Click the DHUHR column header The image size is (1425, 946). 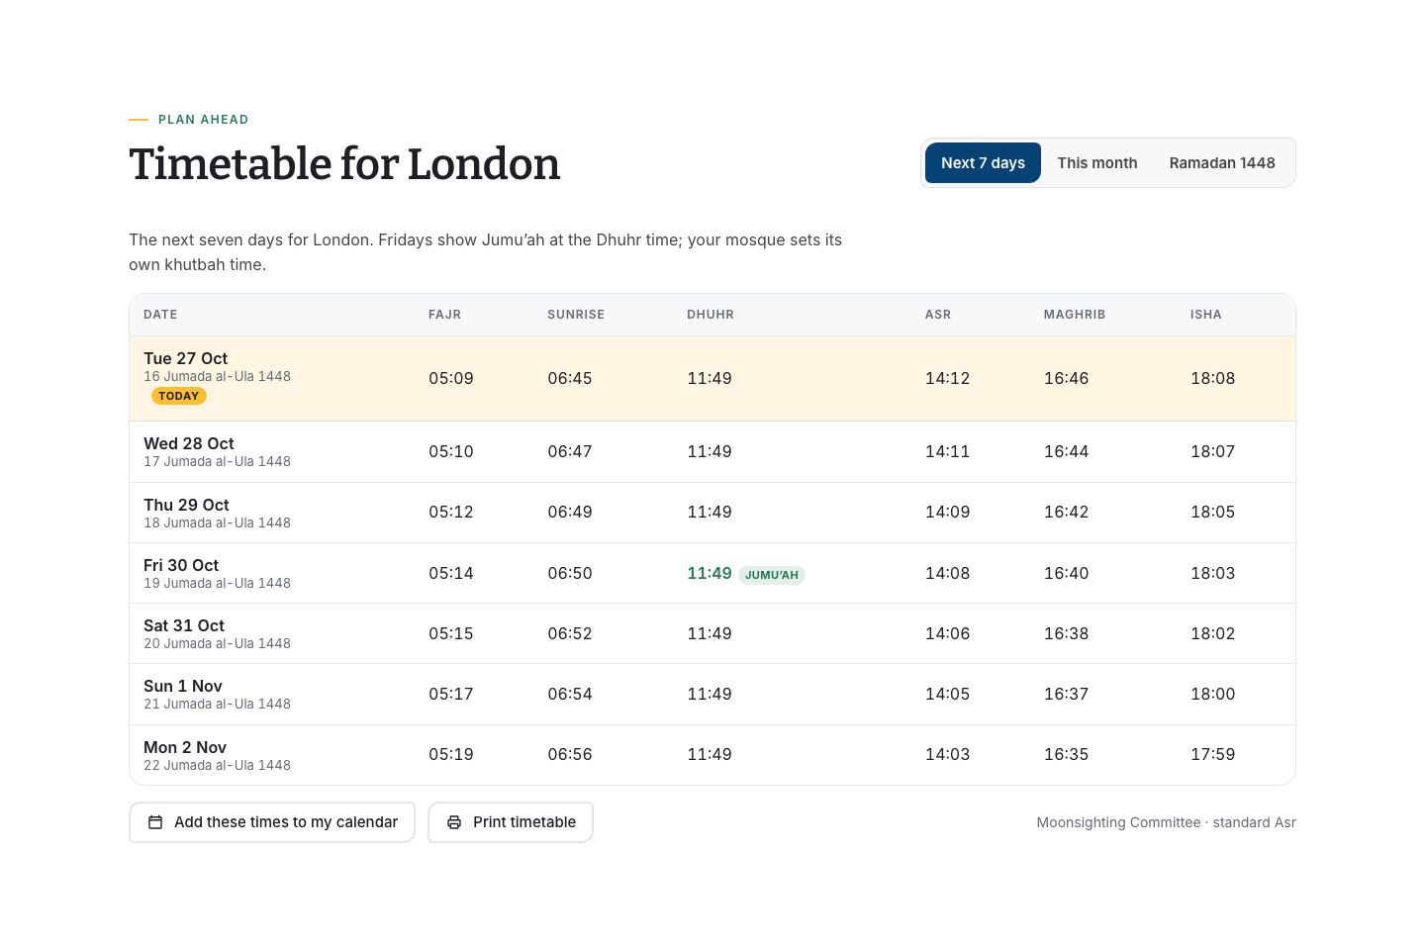[x=711, y=315]
